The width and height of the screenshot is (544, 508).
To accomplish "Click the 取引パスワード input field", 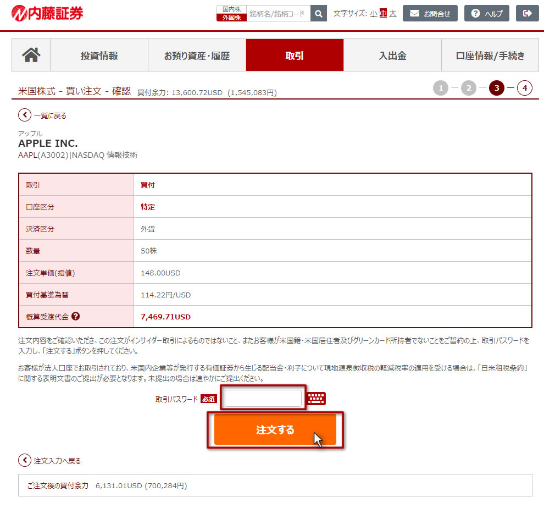I will (x=263, y=399).
